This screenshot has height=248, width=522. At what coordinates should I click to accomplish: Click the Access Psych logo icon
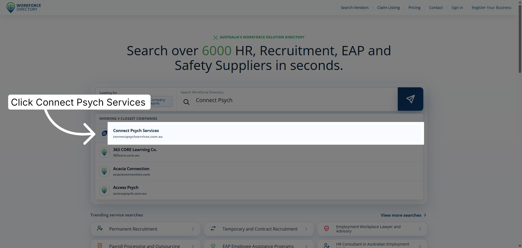click(x=104, y=190)
